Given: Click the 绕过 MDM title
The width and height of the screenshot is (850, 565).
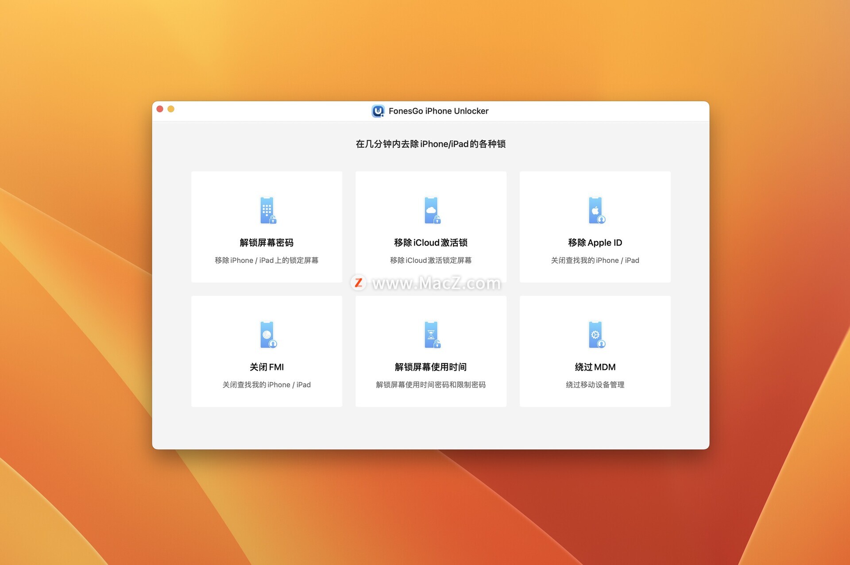Looking at the screenshot, I should 595,367.
